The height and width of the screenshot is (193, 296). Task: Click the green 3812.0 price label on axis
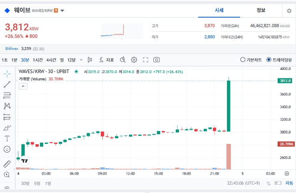[285, 81]
